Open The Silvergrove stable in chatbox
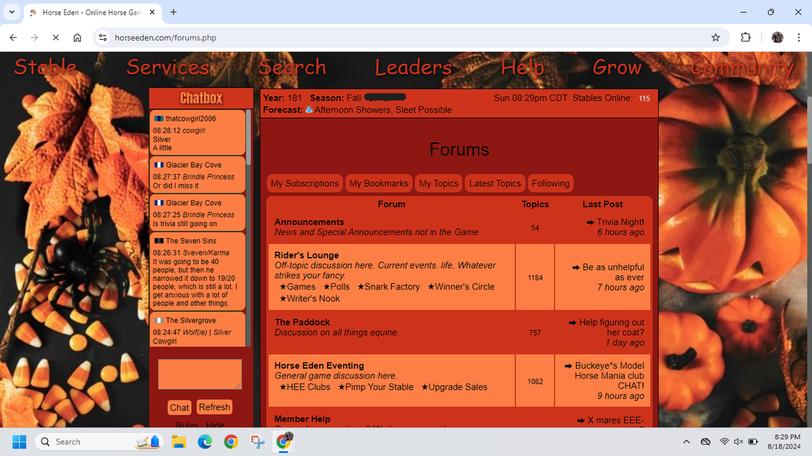The width and height of the screenshot is (812, 456). tap(190, 320)
